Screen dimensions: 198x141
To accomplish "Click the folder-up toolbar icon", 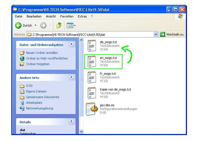I will [x=59, y=25].
